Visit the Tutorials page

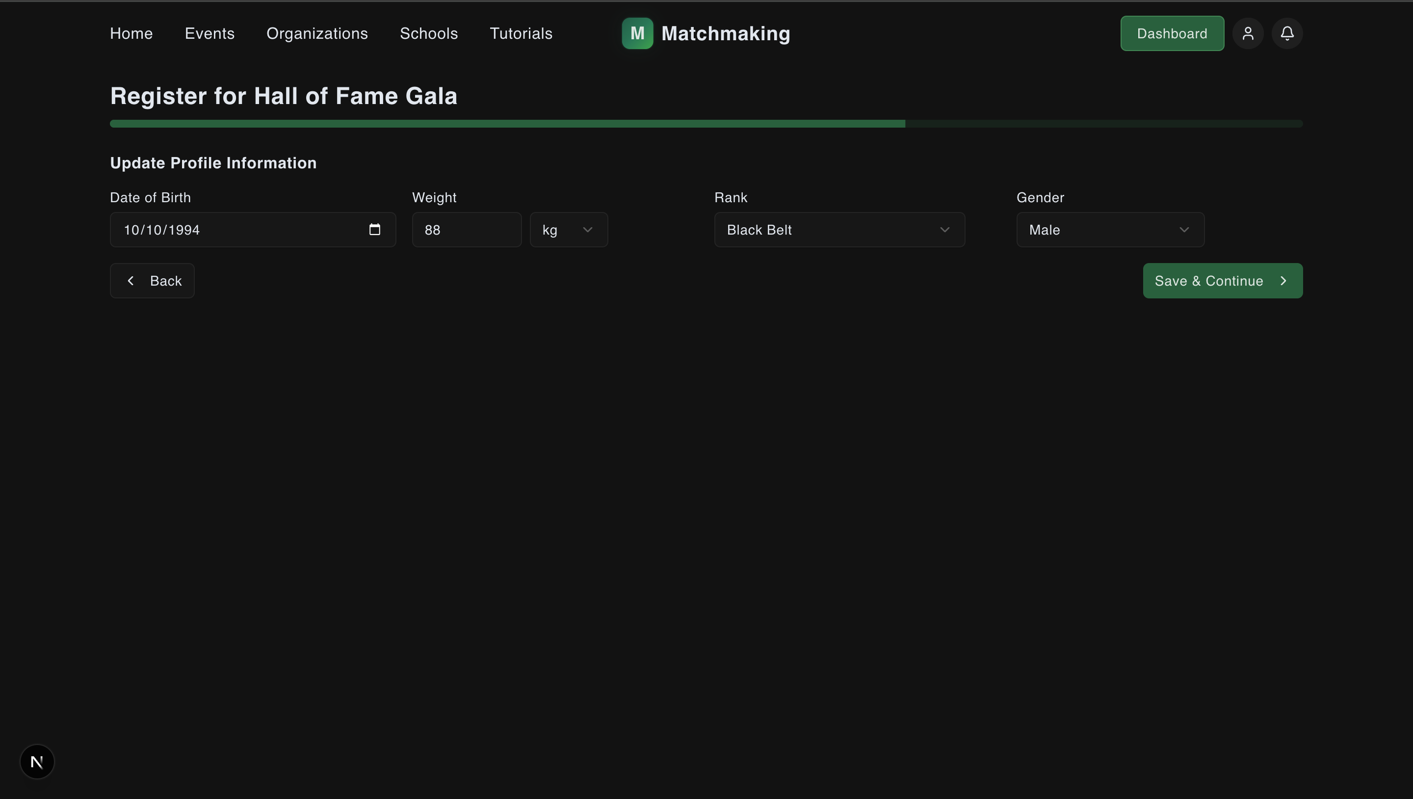(x=521, y=33)
